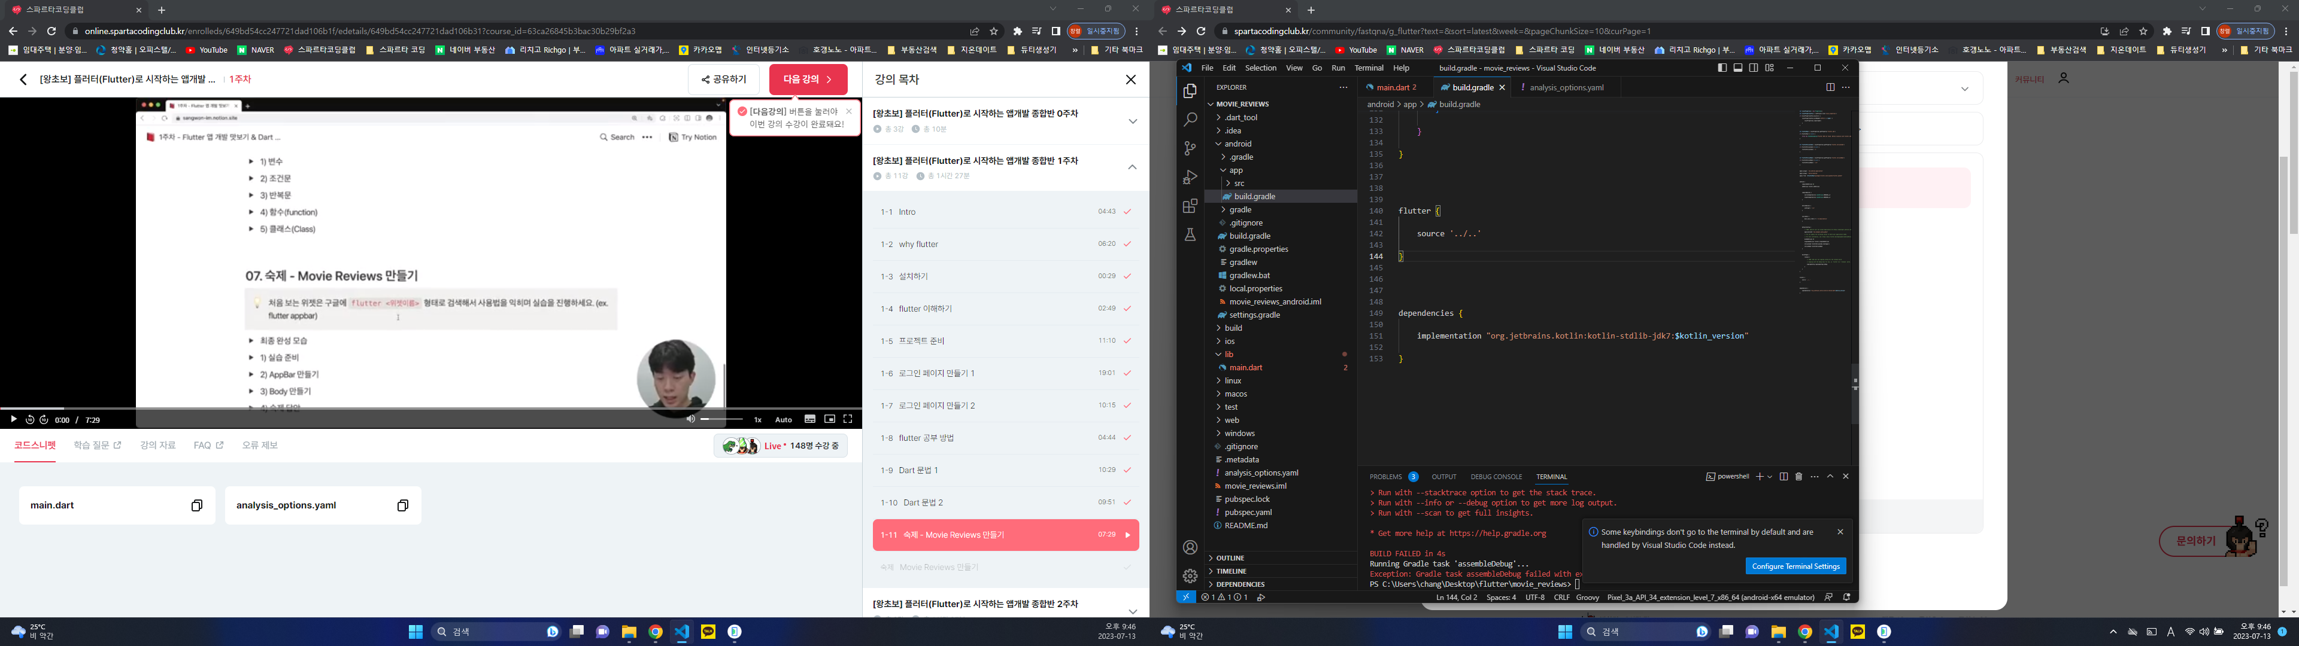Select the 강의 자료 tab below the video
This screenshot has width=2299, height=646.
click(x=158, y=445)
